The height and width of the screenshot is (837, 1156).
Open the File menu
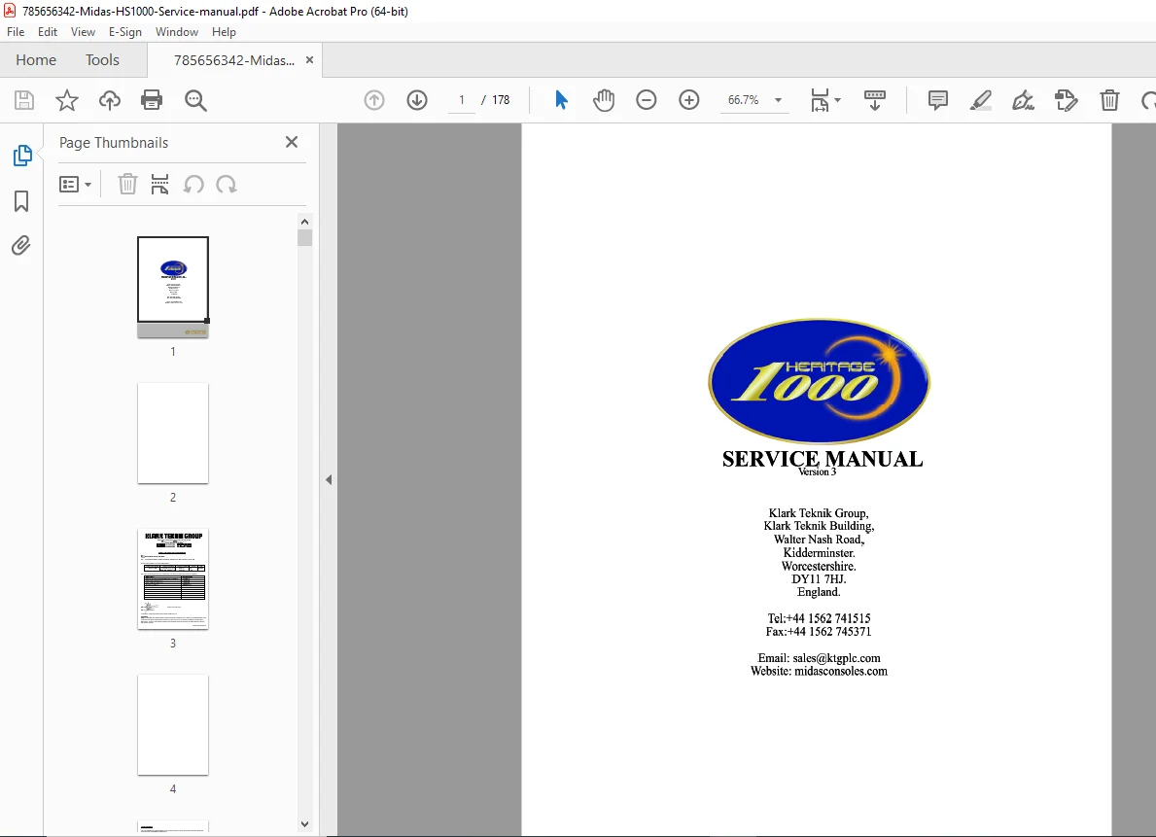[16, 32]
